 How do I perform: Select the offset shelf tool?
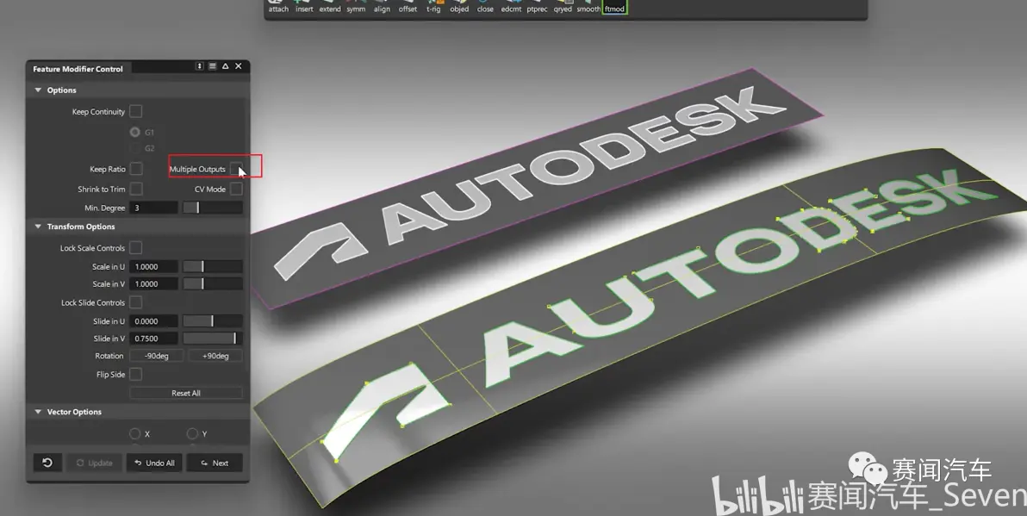pyautogui.click(x=408, y=7)
